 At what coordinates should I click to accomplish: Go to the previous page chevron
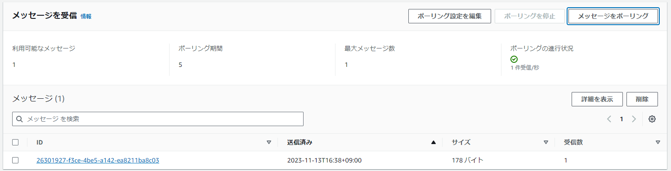click(609, 119)
